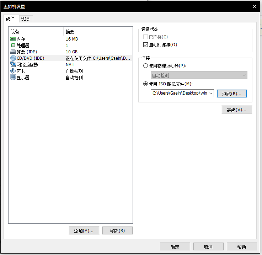The width and height of the screenshot is (262, 255).
Task: Click the display monitor icon
Action: (x=13, y=78)
